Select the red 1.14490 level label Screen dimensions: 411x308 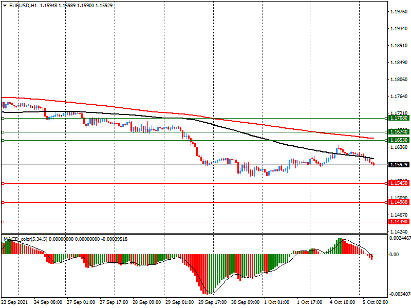pos(399,222)
